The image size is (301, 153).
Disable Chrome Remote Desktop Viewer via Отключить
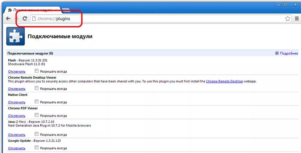(17, 89)
